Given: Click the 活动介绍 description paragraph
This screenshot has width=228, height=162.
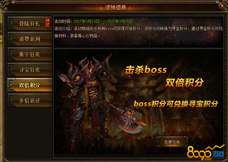Looking at the screenshot, I should pyautogui.click(x=138, y=32).
